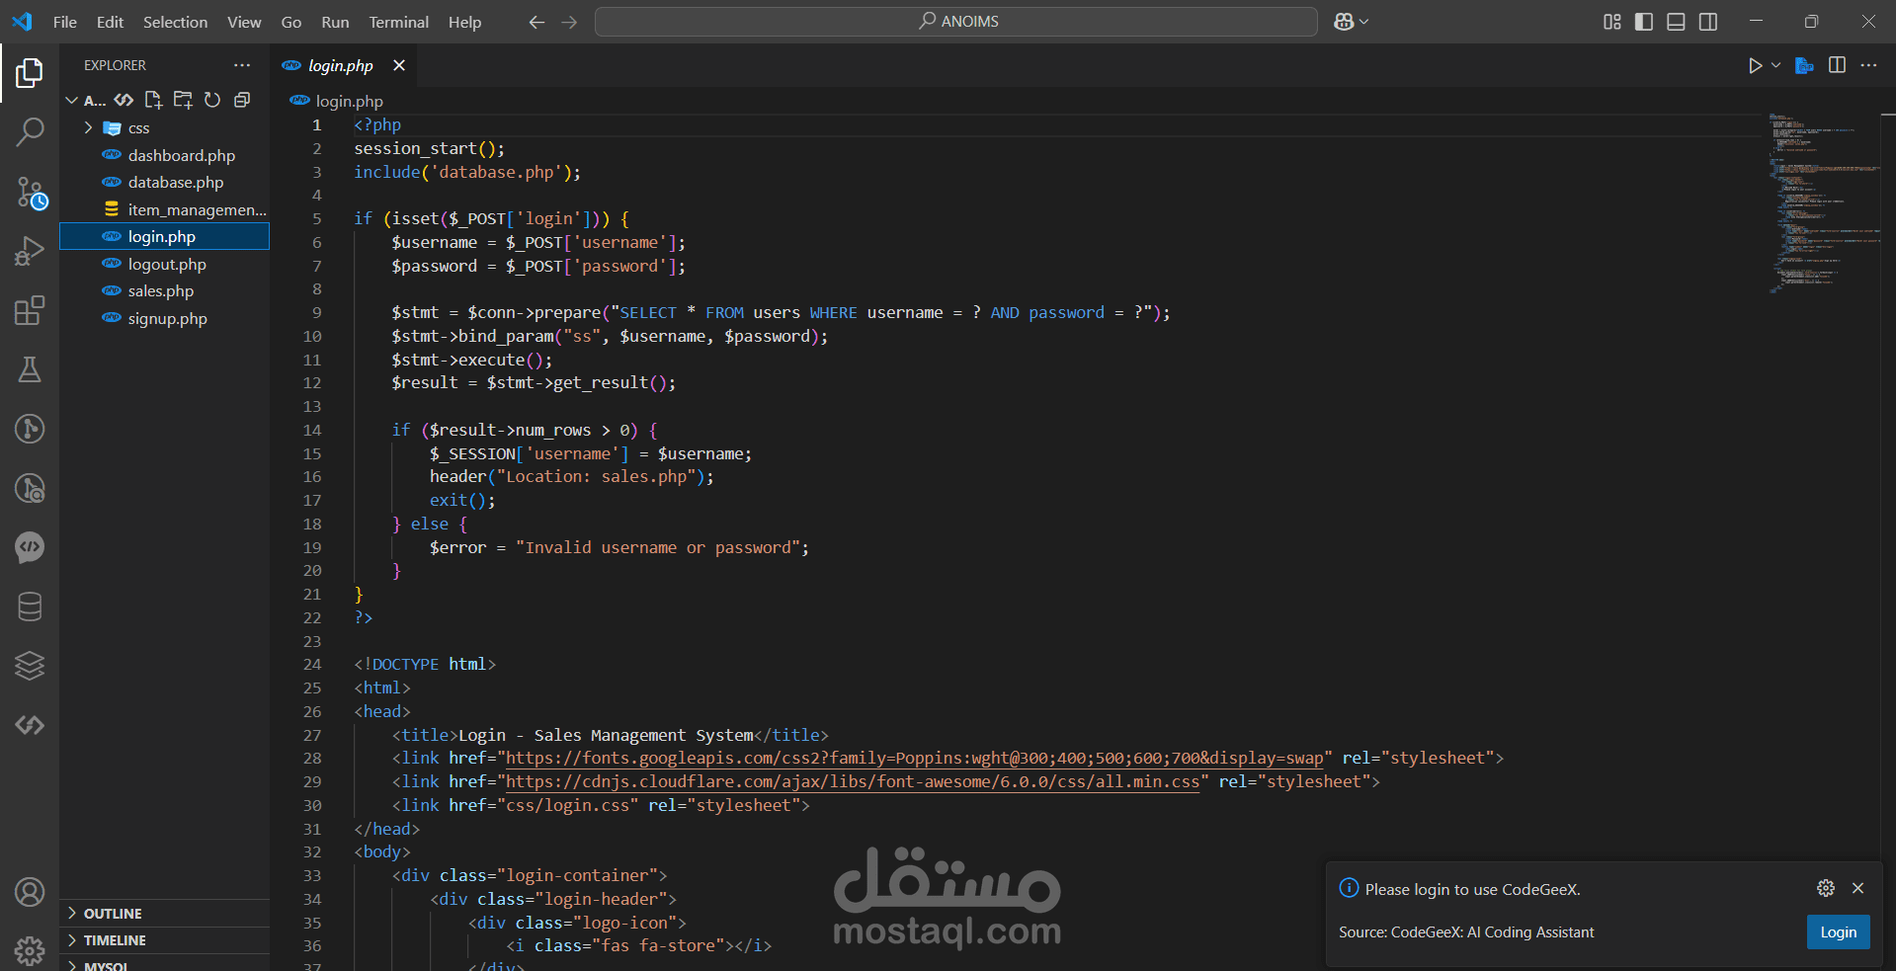Open the Run and Debug view

click(30, 252)
